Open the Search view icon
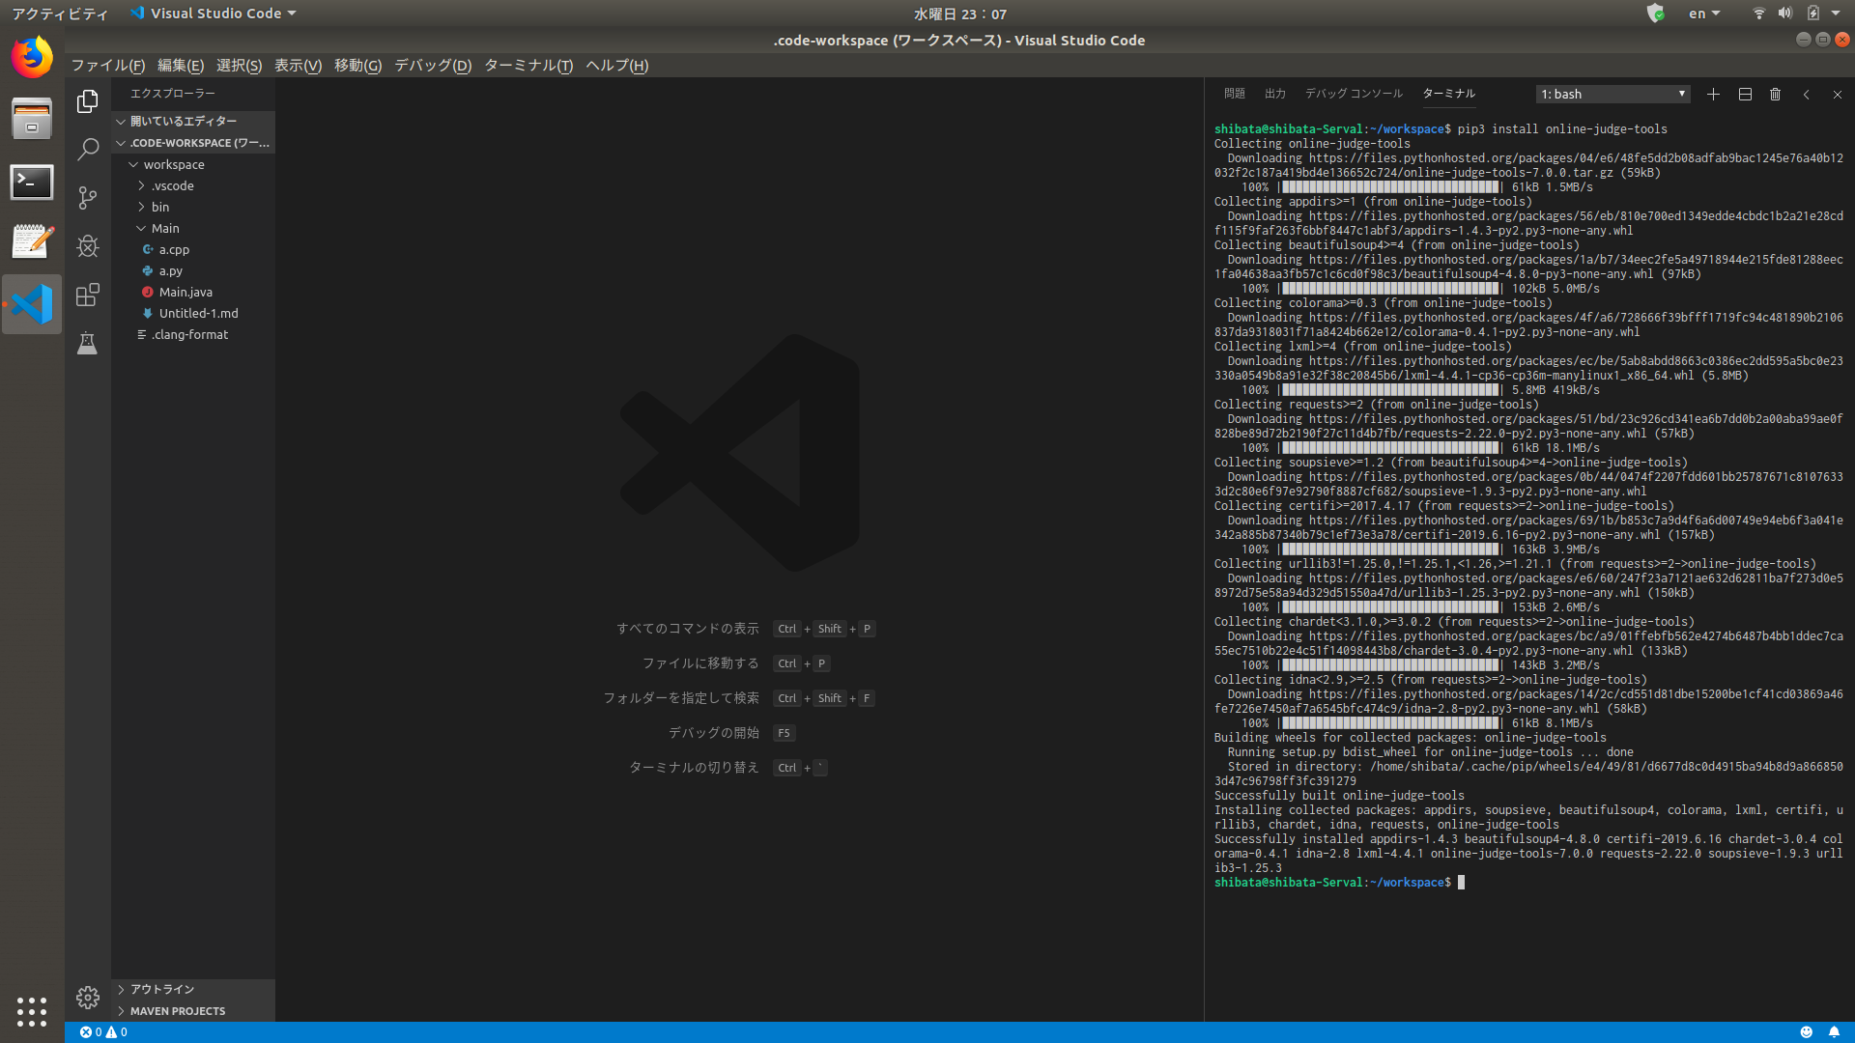 point(88,149)
